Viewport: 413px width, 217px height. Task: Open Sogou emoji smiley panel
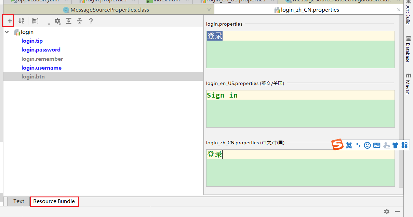(x=367, y=145)
